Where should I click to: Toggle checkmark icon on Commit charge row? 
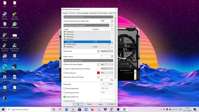(65, 44)
